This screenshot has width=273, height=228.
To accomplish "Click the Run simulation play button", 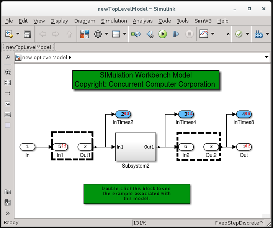I will pos(163,34).
